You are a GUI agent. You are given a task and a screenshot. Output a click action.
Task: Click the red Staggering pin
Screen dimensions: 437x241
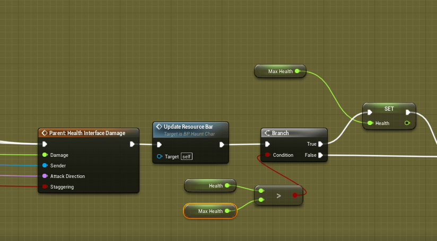[45, 187]
